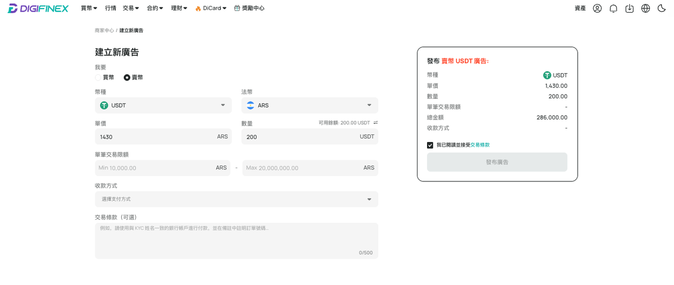Expand the USDT currency dropdown

[x=163, y=105]
